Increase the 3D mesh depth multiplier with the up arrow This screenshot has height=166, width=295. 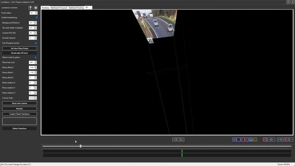tap(35, 27)
